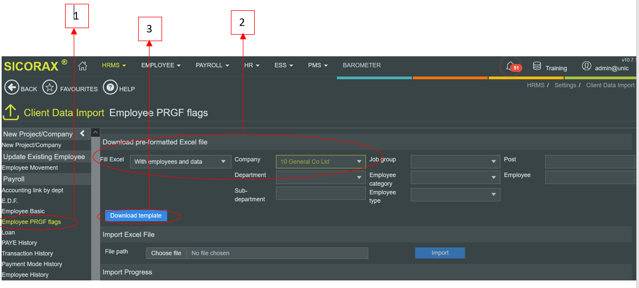The image size is (639, 288).
Task: Click the Back arrow icon
Action: [x=11, y=88]
